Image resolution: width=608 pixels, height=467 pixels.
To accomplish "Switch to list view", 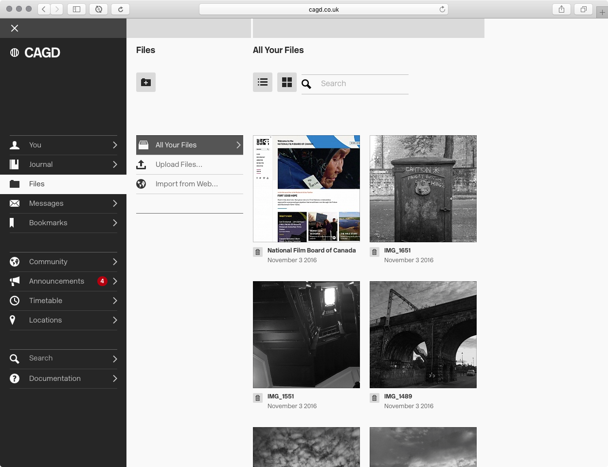I will 263,82.
